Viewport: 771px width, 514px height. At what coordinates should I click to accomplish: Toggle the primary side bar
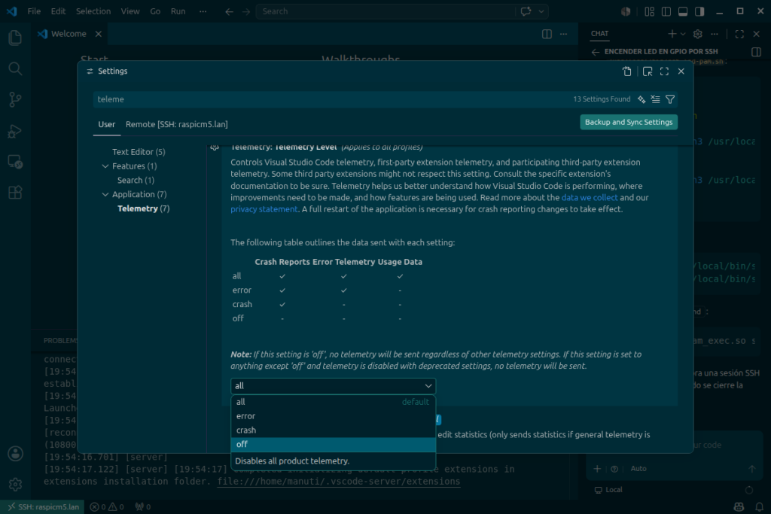pyautogui.click(x=666, y=11)
